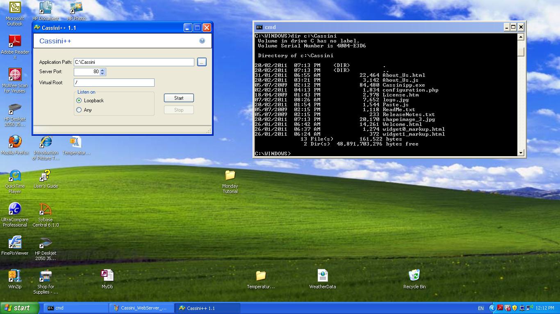Open the Recycle Bin

pyautogui.click(x=414, y=276)
